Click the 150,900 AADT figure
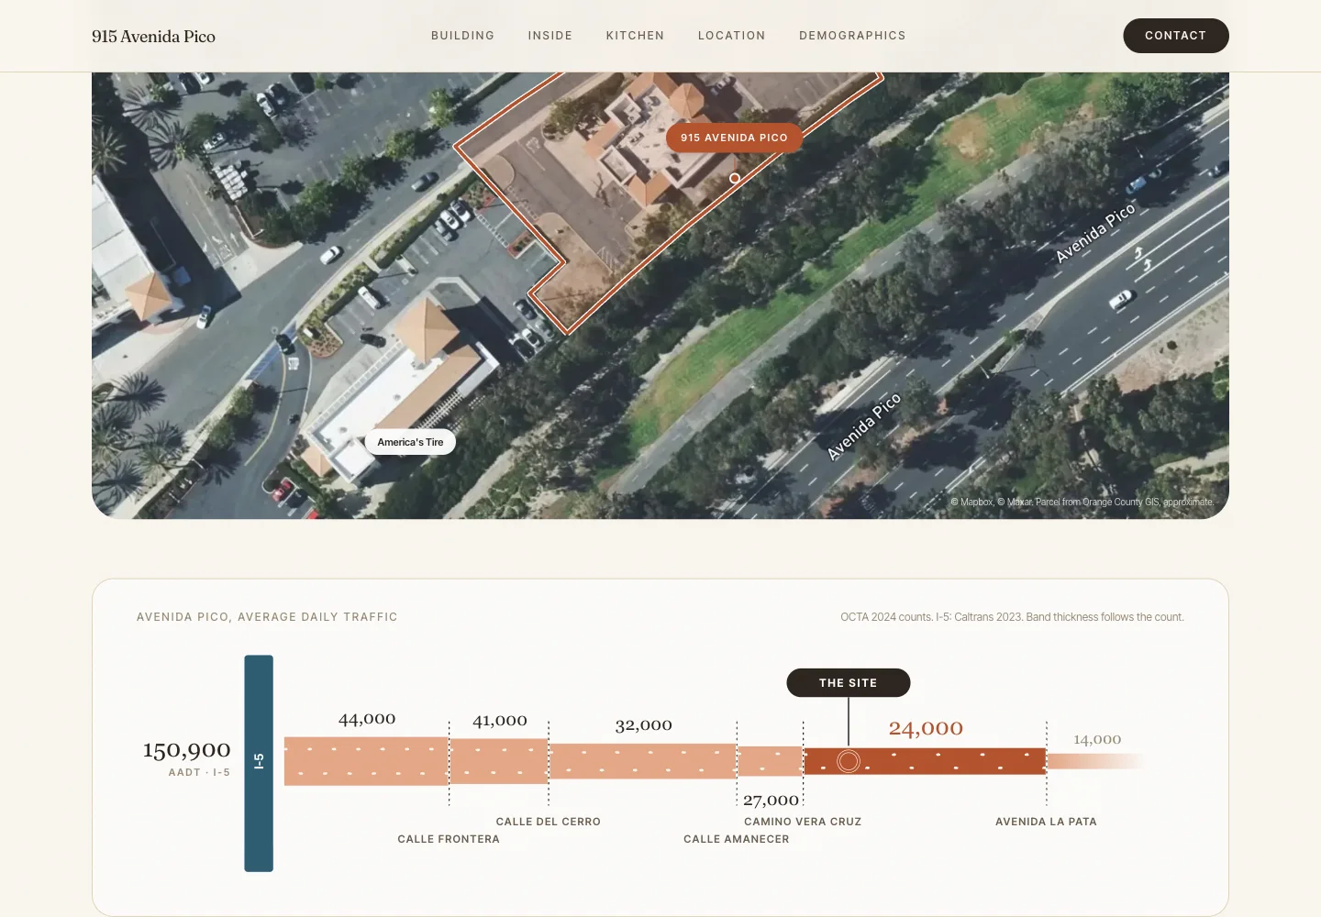The height and width of the screenshot is (917, 1321). click(x=187, y=750)
